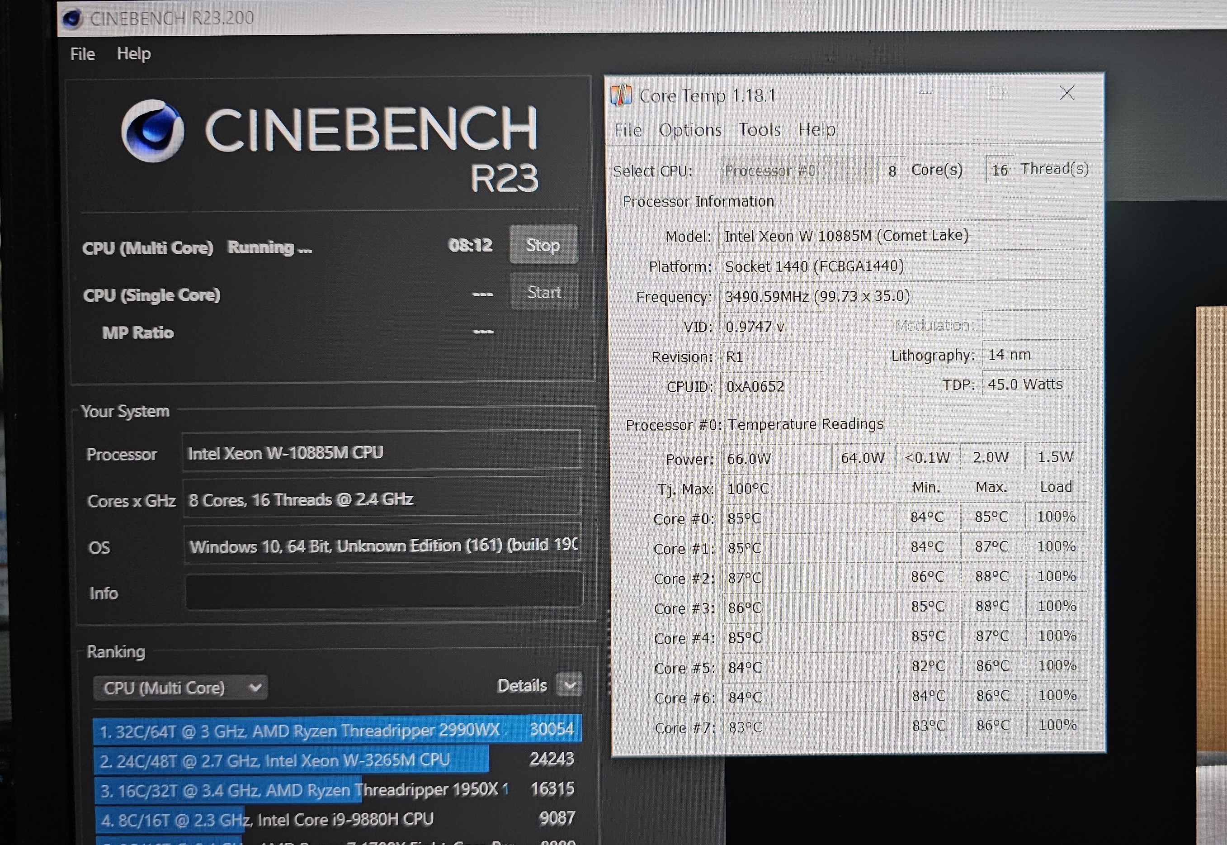
Task: Click the 8 Core(s) count box
Action: (892, 171)
